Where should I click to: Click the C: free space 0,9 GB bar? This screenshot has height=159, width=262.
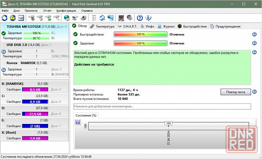[x=35, y=102]
